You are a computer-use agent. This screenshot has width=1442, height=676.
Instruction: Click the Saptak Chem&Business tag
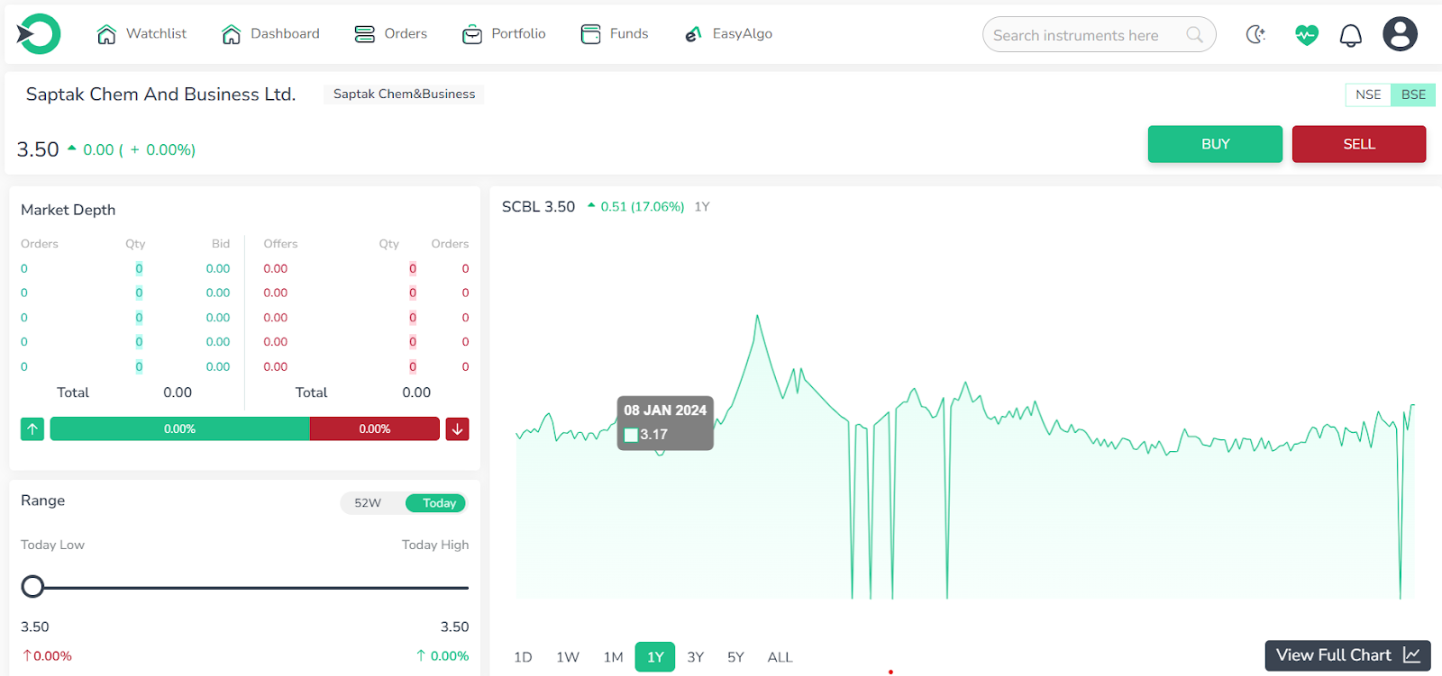tap(404, 94)
